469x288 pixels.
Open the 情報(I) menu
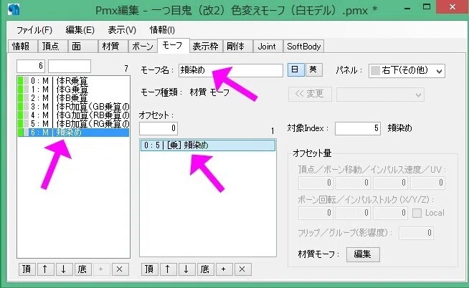click(x=162, y=30)
